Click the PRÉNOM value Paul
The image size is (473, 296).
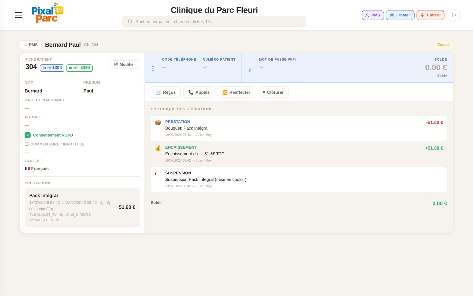[88, 91]
